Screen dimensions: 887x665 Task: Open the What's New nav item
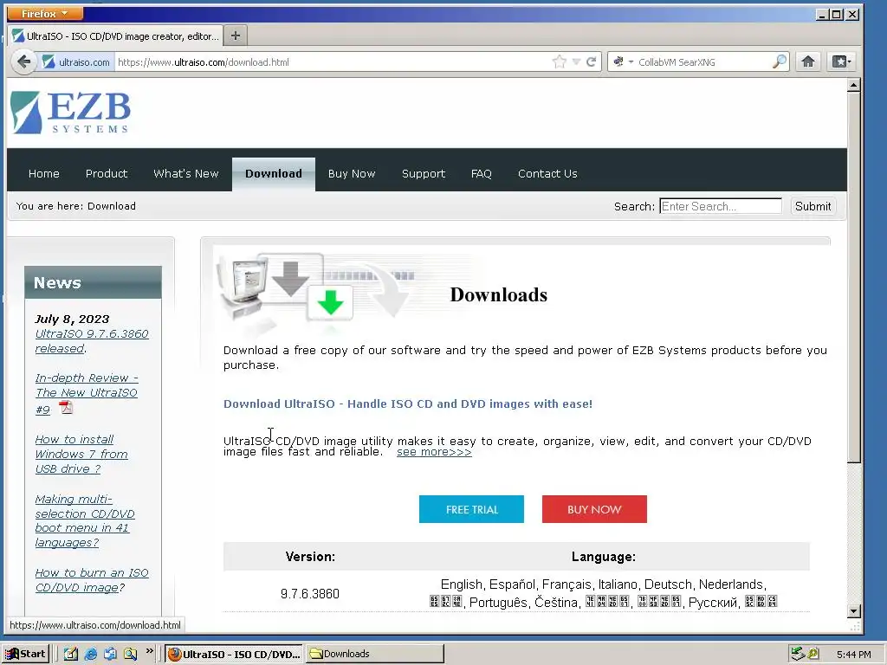click(185, 173)
